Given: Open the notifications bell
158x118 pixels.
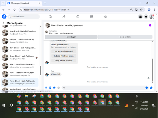Looking at the screenshot, I should point(146,17).
